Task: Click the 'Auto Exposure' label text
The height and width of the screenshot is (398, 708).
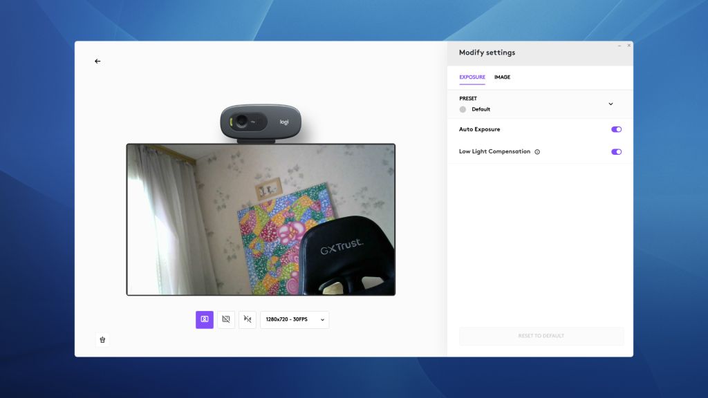Action: click(479, 129)
